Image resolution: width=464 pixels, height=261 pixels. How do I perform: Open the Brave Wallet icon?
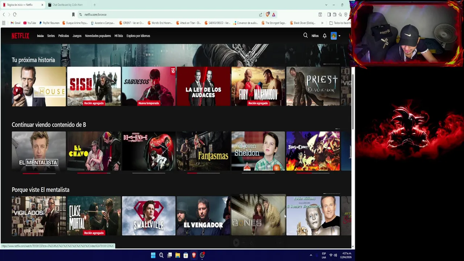(x=334, y=14)
